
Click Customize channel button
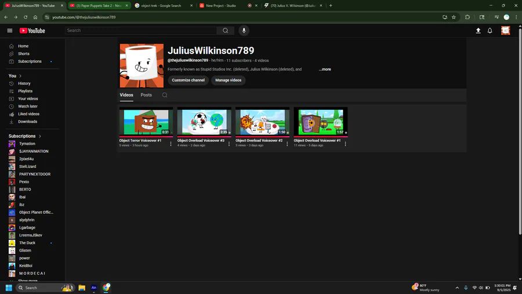click(188, 80)
